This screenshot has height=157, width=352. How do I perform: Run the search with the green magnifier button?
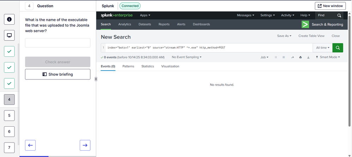338,48
